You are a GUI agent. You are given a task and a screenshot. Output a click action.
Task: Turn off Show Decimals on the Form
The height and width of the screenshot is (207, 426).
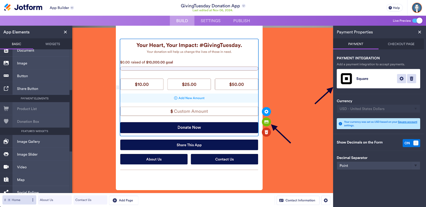point(411,143)
